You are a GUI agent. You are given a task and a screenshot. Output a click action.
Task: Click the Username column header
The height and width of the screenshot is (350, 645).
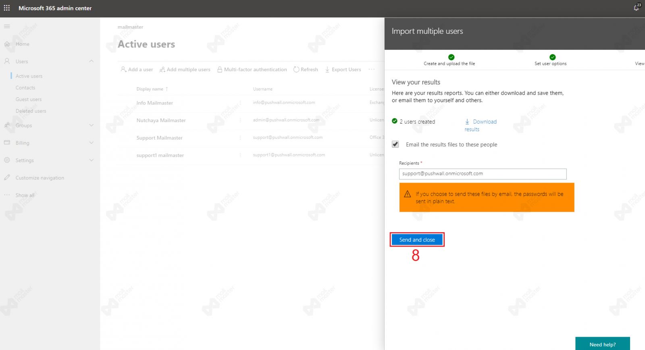(263, 89)
